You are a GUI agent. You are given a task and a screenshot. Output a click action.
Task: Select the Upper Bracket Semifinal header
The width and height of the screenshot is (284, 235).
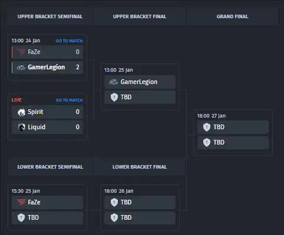coord(50,16)
